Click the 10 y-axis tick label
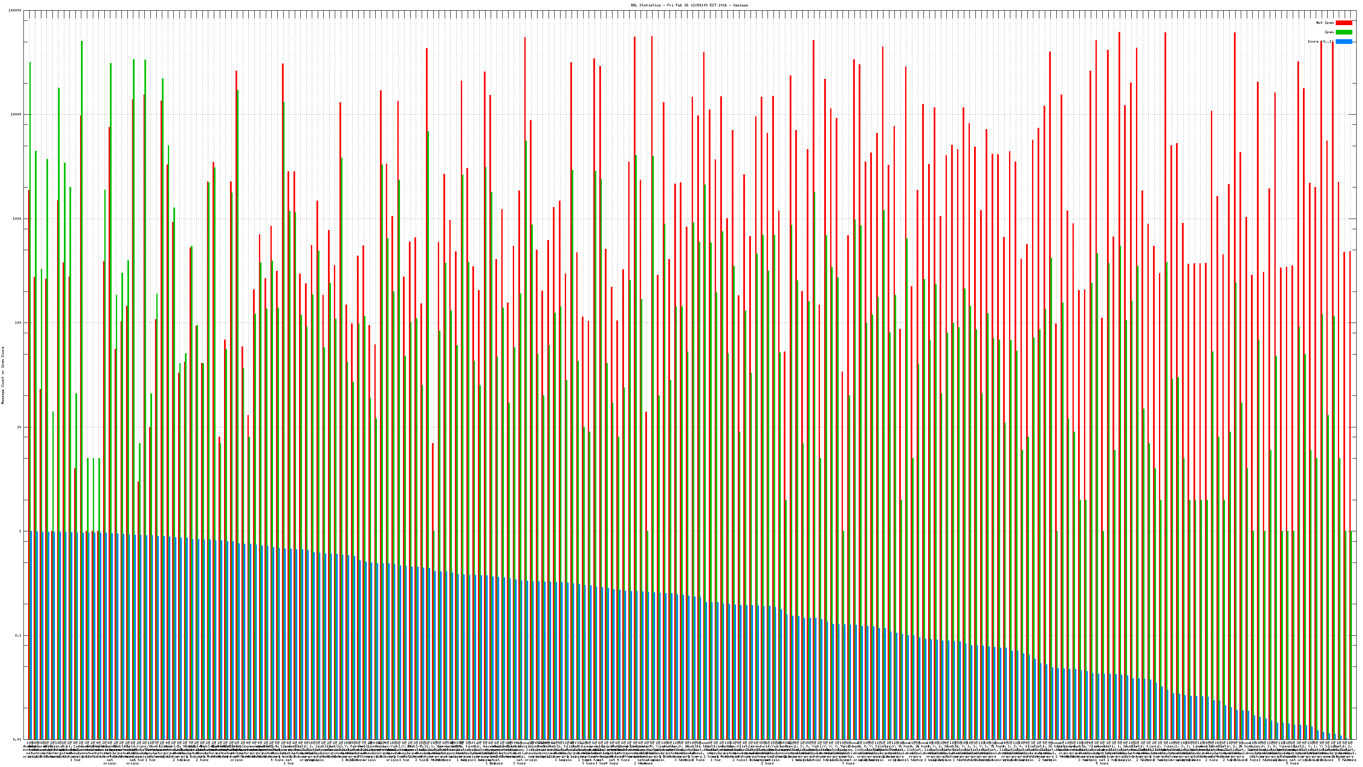Screen dimensions: 1363x767 (x=20, y=427)
